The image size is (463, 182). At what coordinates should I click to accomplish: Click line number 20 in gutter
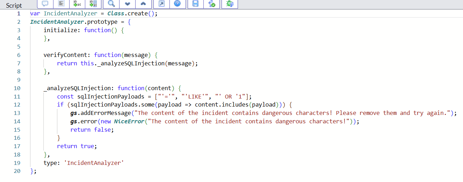tap(17, 171)
